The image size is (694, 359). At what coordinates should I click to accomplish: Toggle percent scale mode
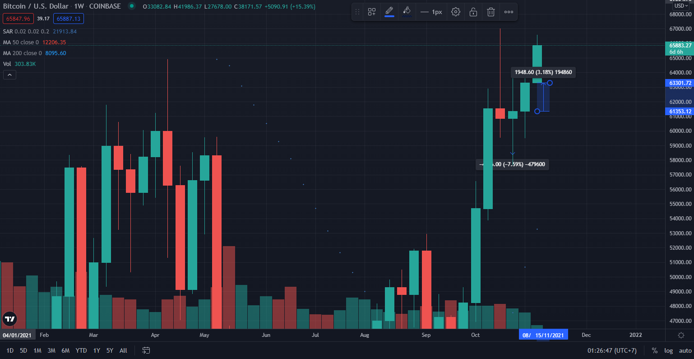pyautogui.click(x=655, y=350)
